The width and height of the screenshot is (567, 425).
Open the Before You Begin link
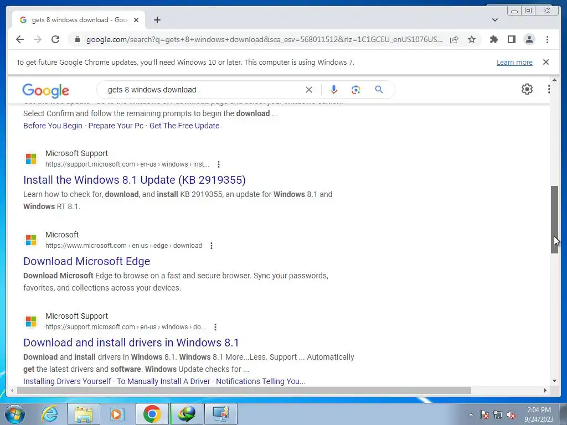pos(53,126)
